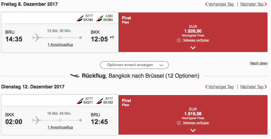271x139 pixels.
Task: Open 1 Anschlussflug link for return flight
Action: [60, 127]
